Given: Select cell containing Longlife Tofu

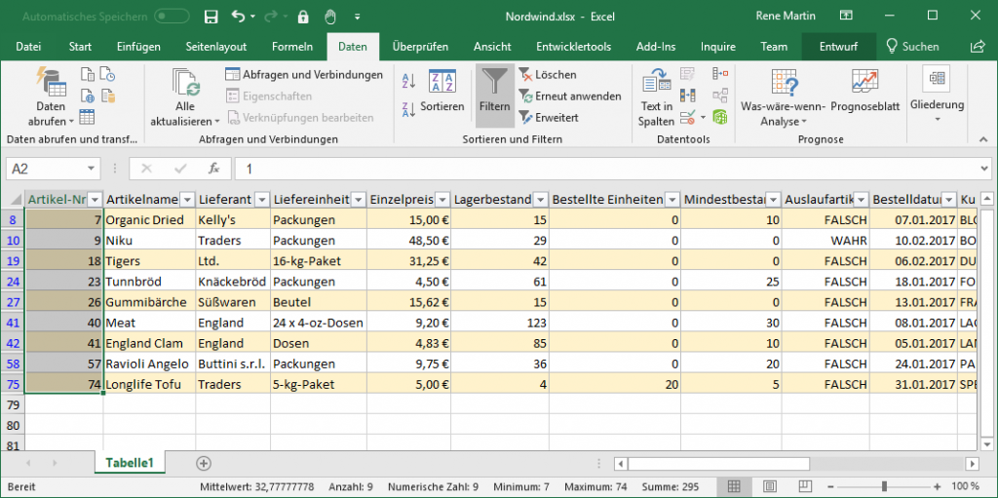Looking at the screenshot, I should (x=149, y=384).
